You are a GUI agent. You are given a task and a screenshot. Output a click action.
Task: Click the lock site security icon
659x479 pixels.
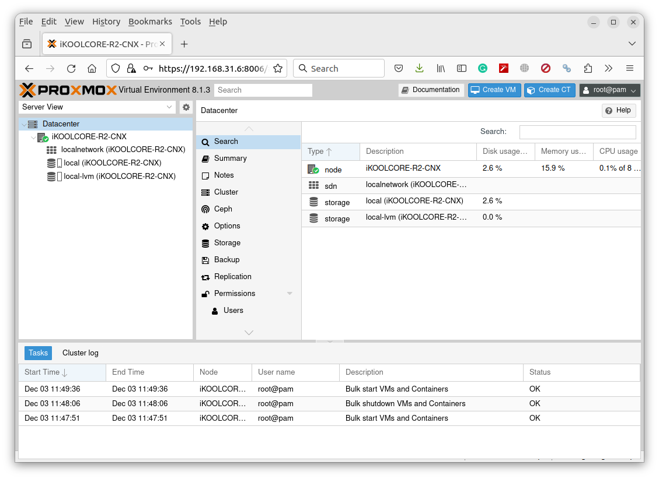click(131, 68)
